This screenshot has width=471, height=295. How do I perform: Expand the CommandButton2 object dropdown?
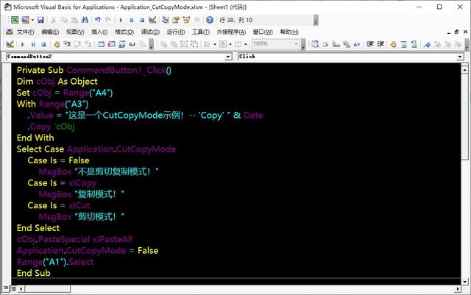pos(228,56)
